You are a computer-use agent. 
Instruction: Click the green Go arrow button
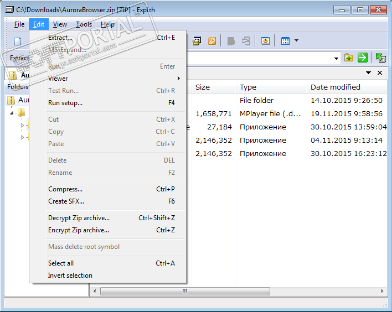pyautogui.click(x=363, y=58)
